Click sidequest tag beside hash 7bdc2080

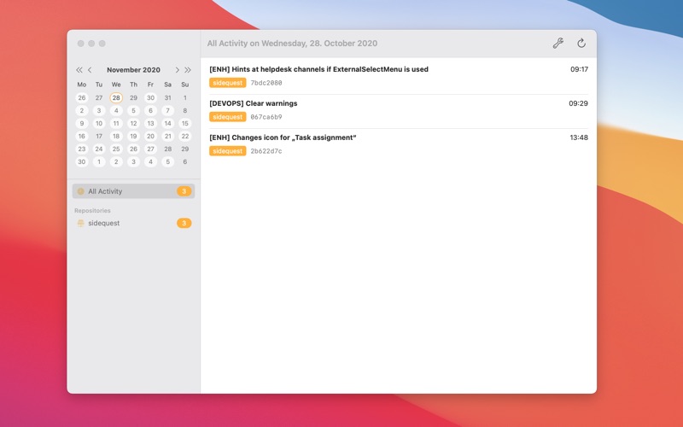227,83
